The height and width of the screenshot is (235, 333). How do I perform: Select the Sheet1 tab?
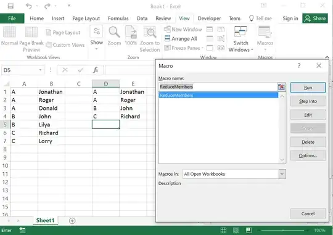point(45,221)
